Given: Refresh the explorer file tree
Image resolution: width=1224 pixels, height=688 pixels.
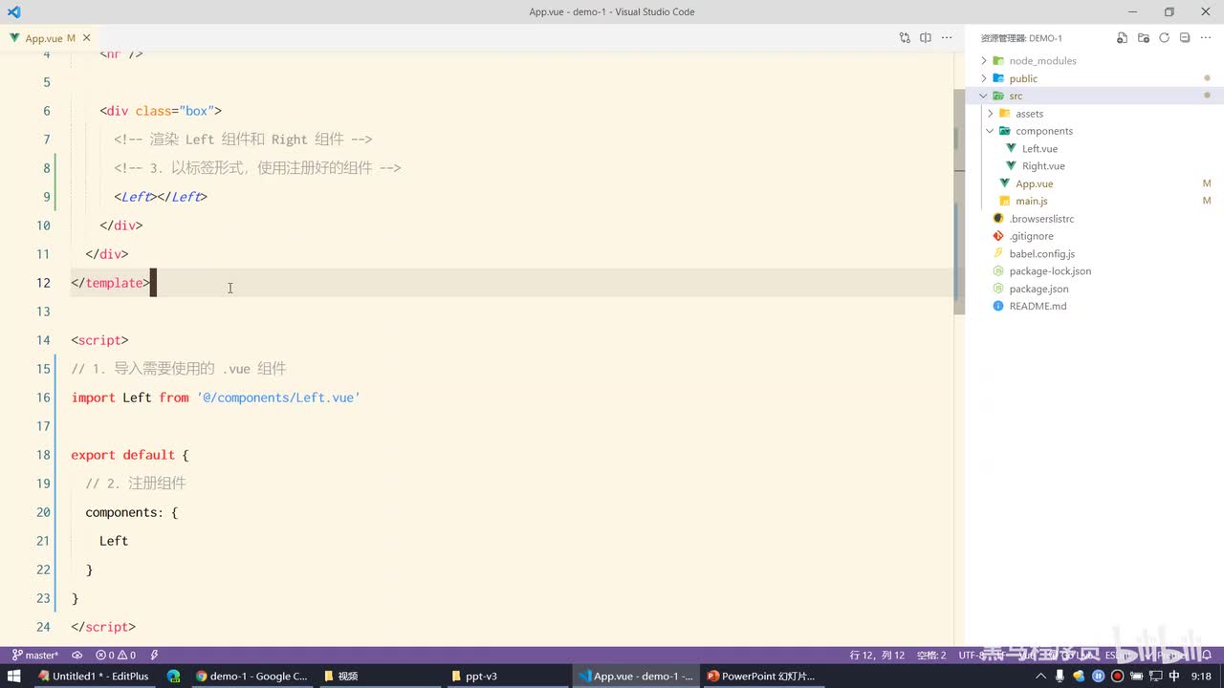Looking at the screenshot, I should pyautogui.click(x=1165, y=38).
